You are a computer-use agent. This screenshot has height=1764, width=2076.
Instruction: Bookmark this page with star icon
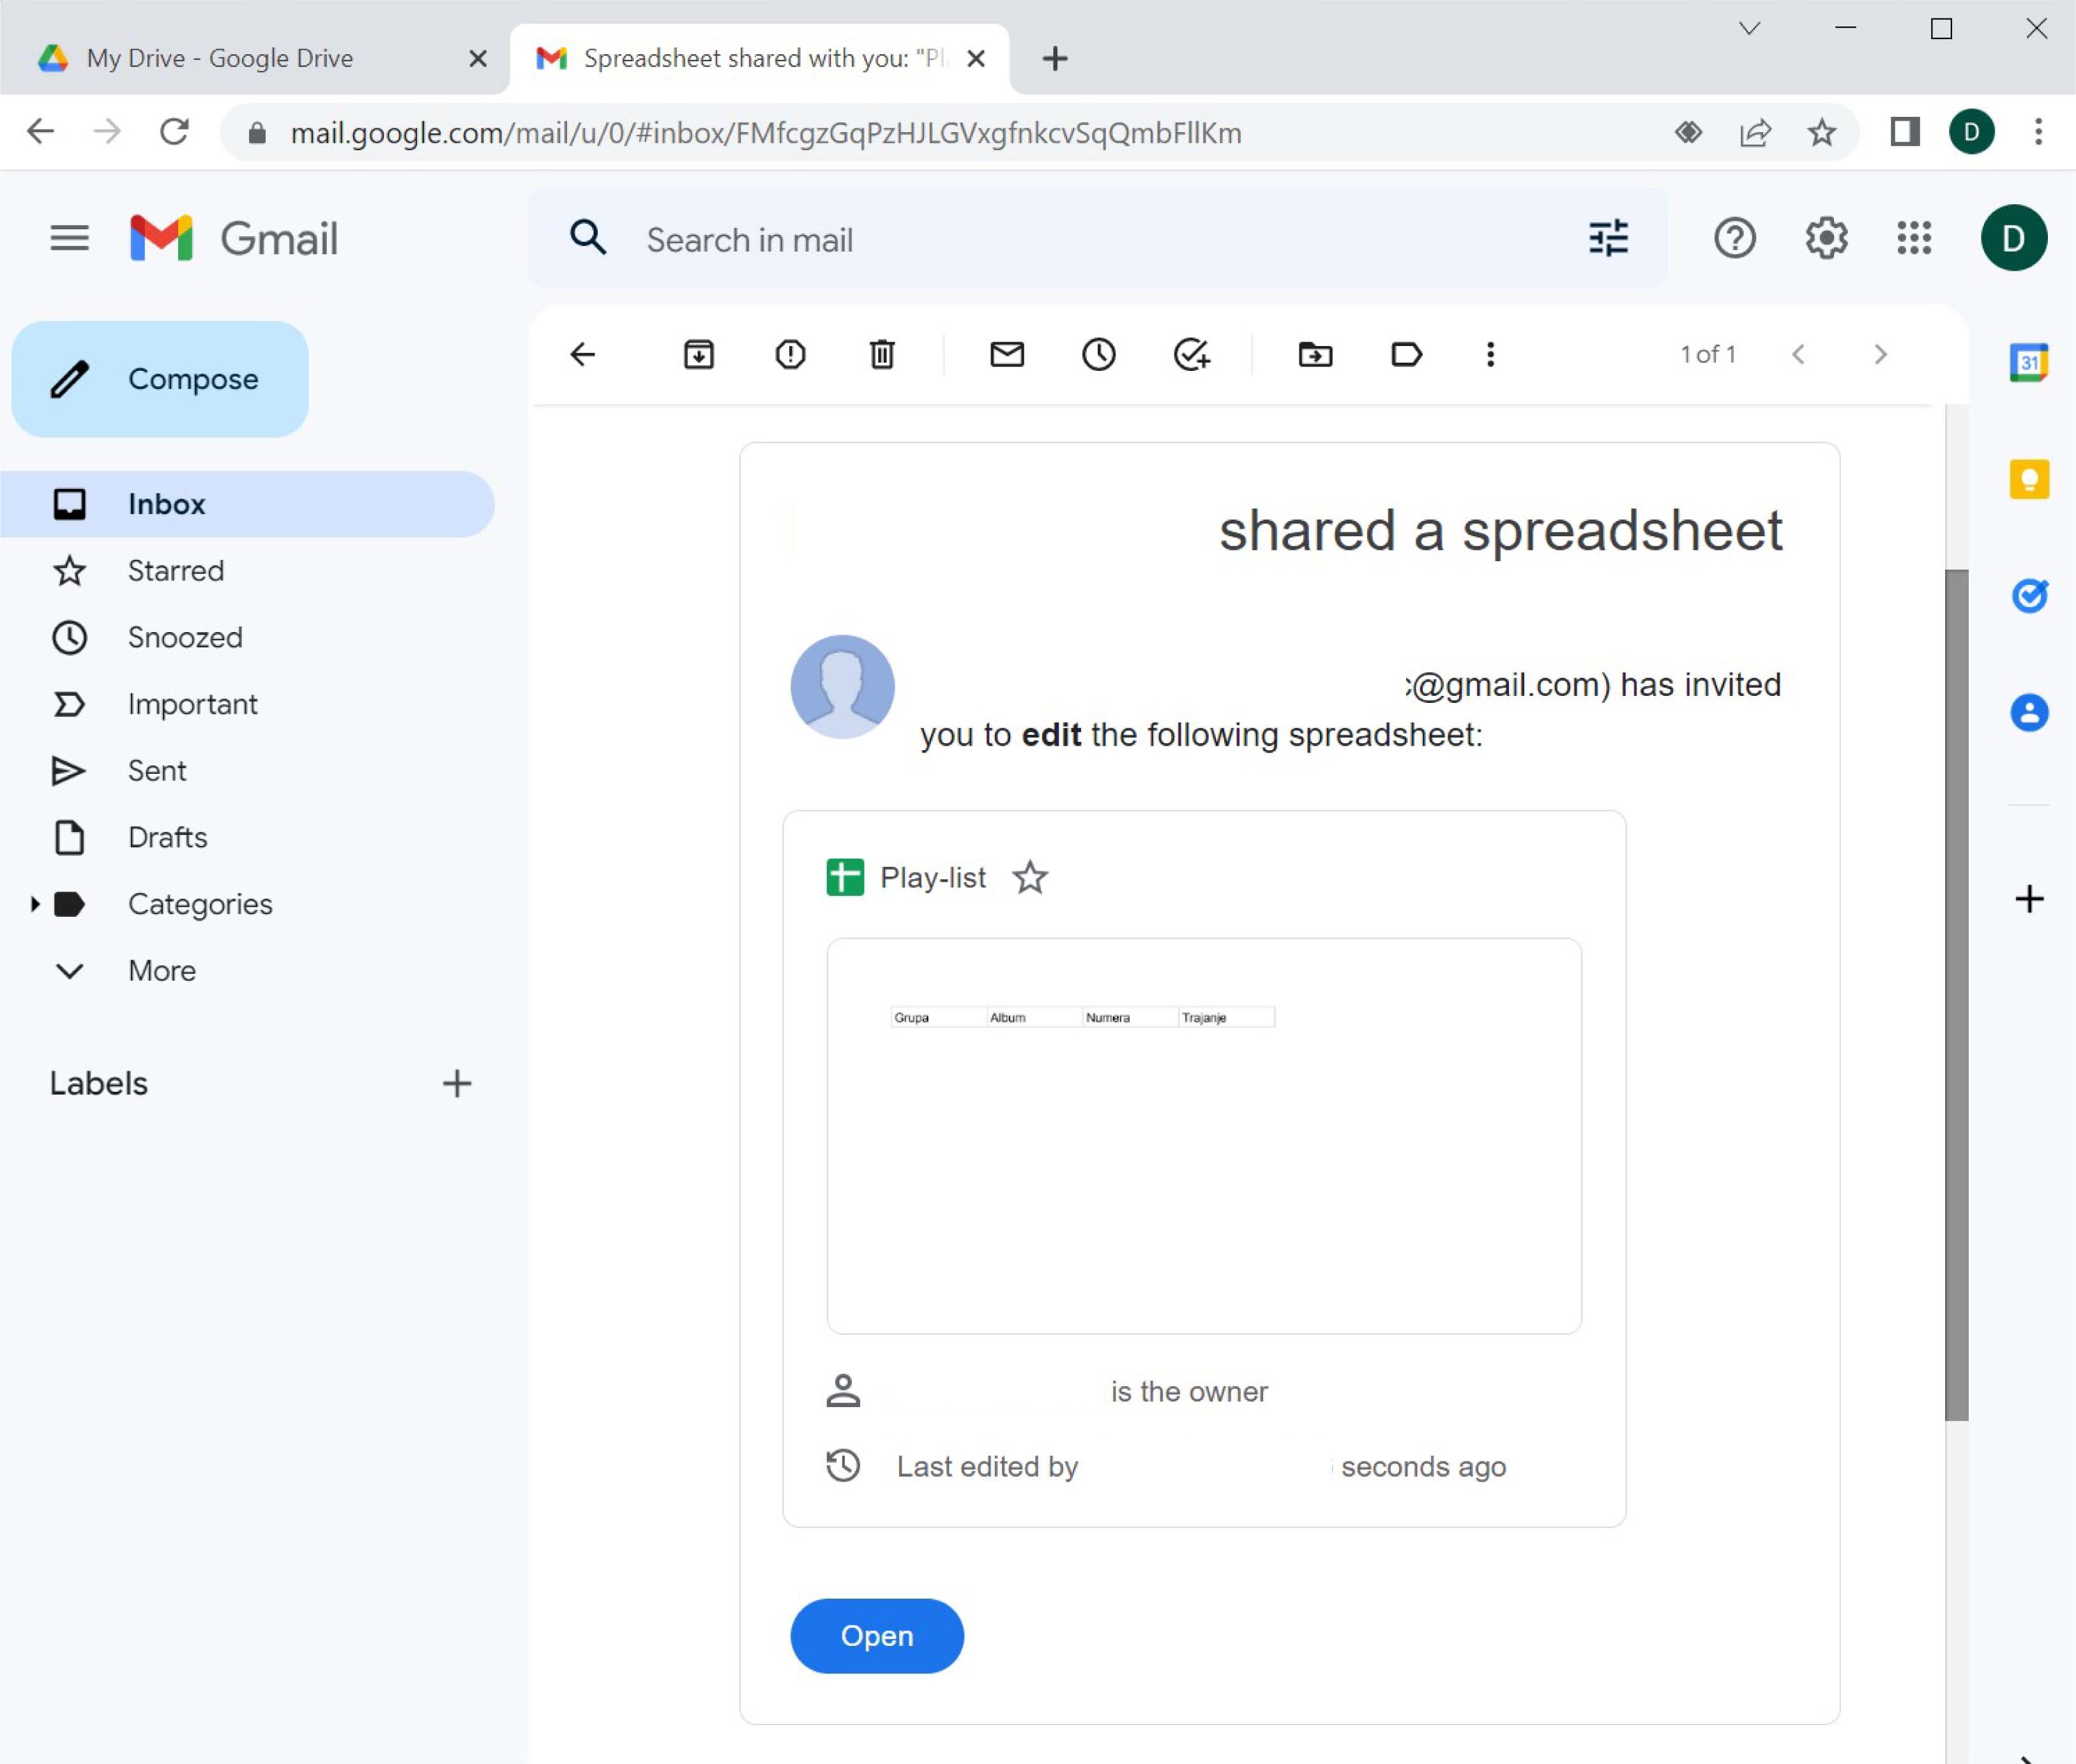point(1821,132)
